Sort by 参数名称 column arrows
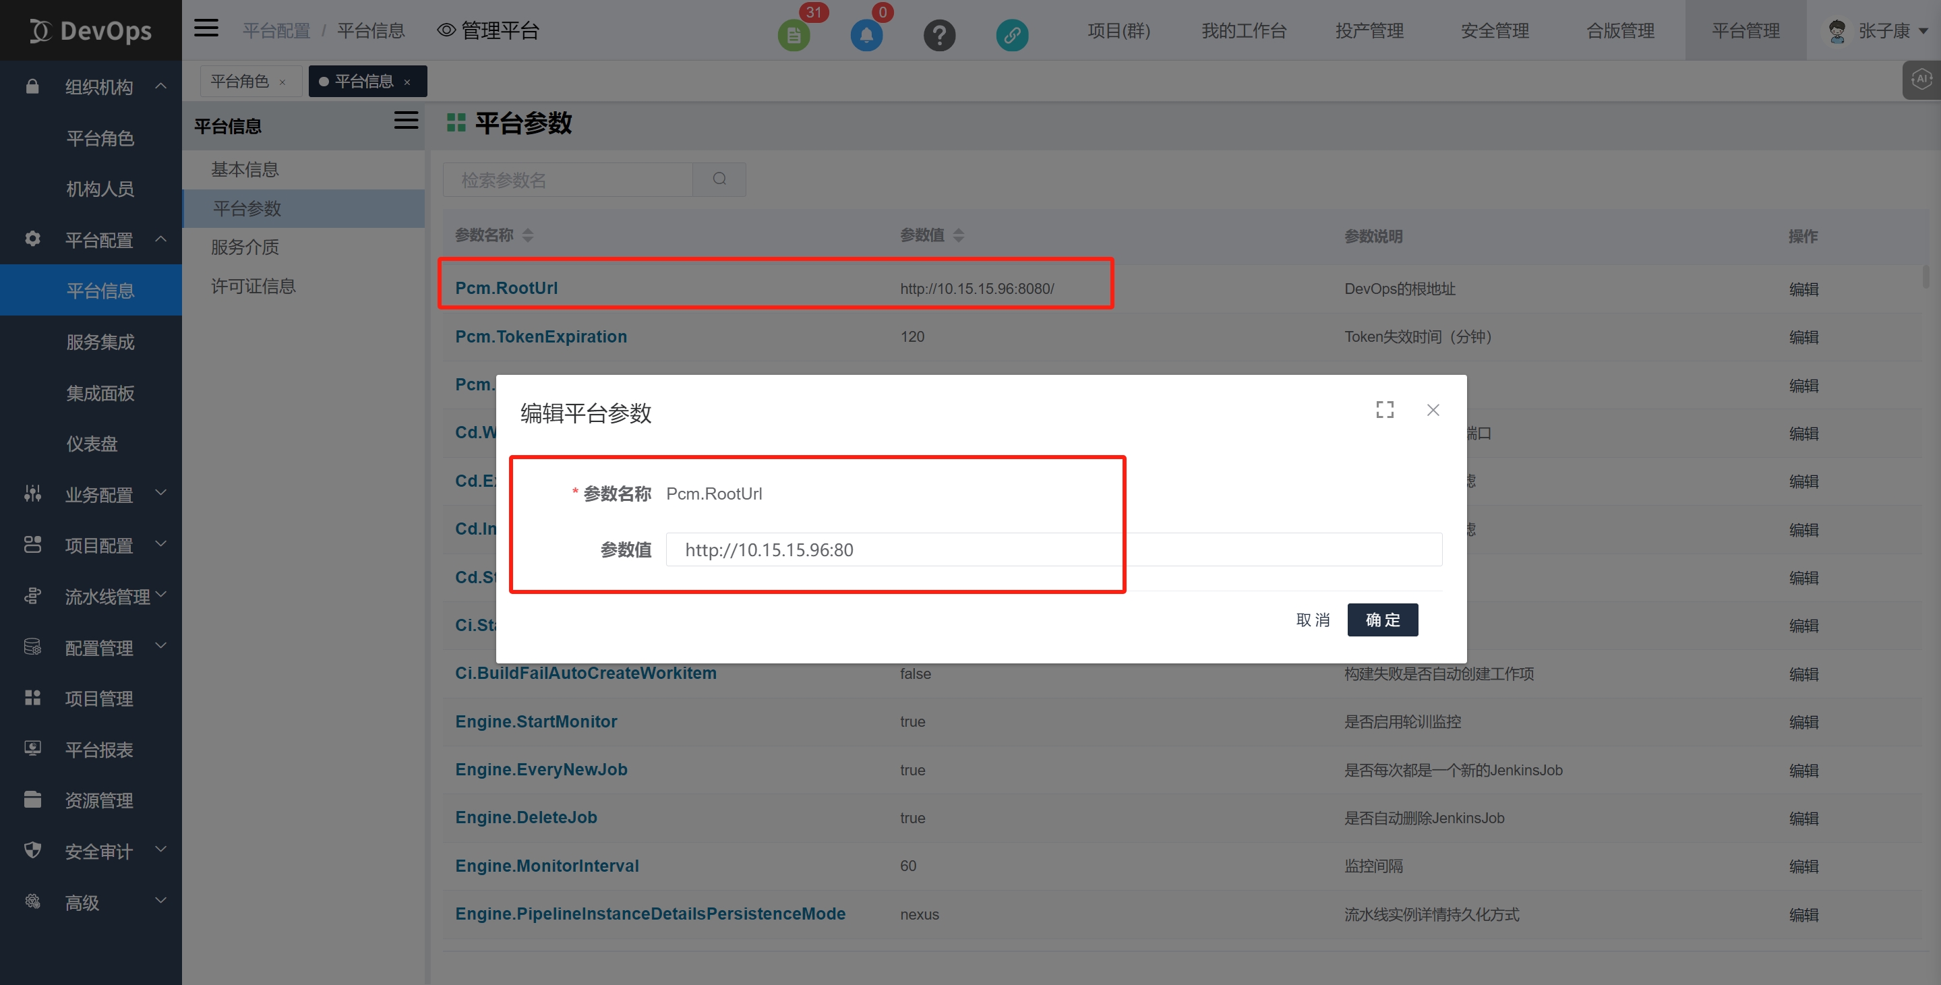The width and height of the screenshot is (1941, 985). (x=527, y=235)
